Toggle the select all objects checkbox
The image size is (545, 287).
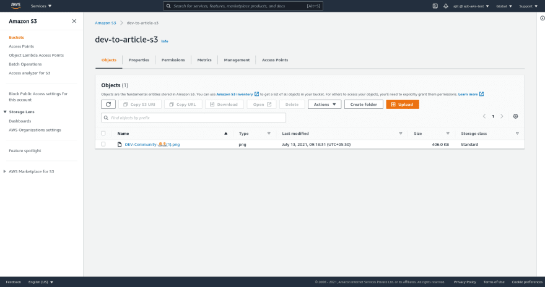click(x=103, y=133)
